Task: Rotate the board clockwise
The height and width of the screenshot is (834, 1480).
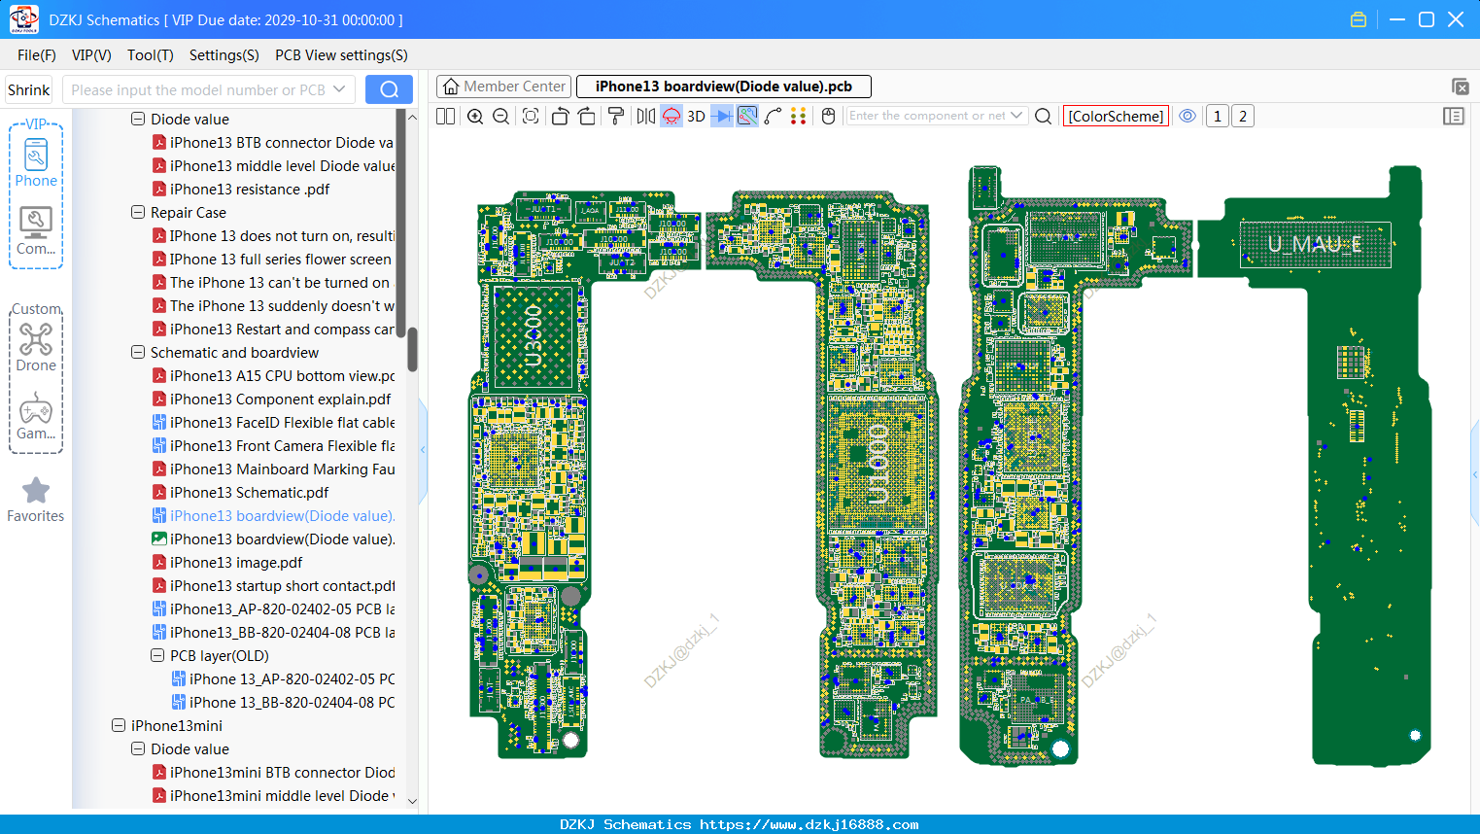Action: point(587,116)
